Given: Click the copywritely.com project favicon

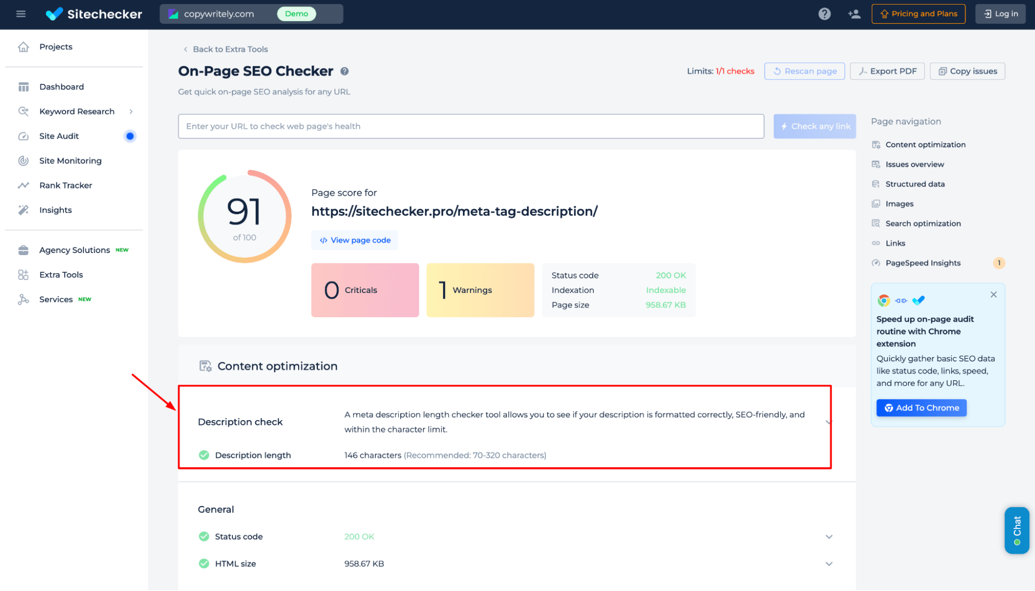Looking at the screenshot, I should (173, 14).
